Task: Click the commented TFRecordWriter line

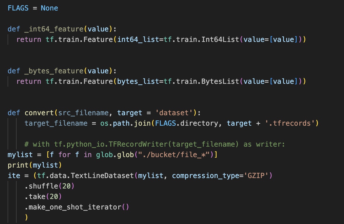Action: pos(155,144)
